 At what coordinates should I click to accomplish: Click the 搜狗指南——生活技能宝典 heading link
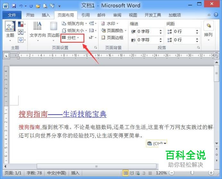pyautogui.click(x=63, y=114)
